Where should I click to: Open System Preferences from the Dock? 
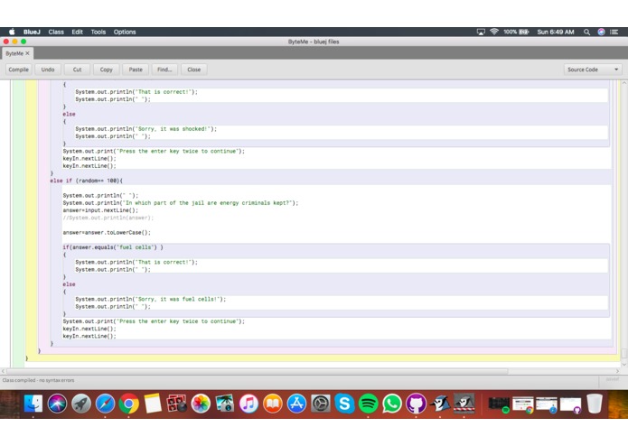tap(321, 404)
